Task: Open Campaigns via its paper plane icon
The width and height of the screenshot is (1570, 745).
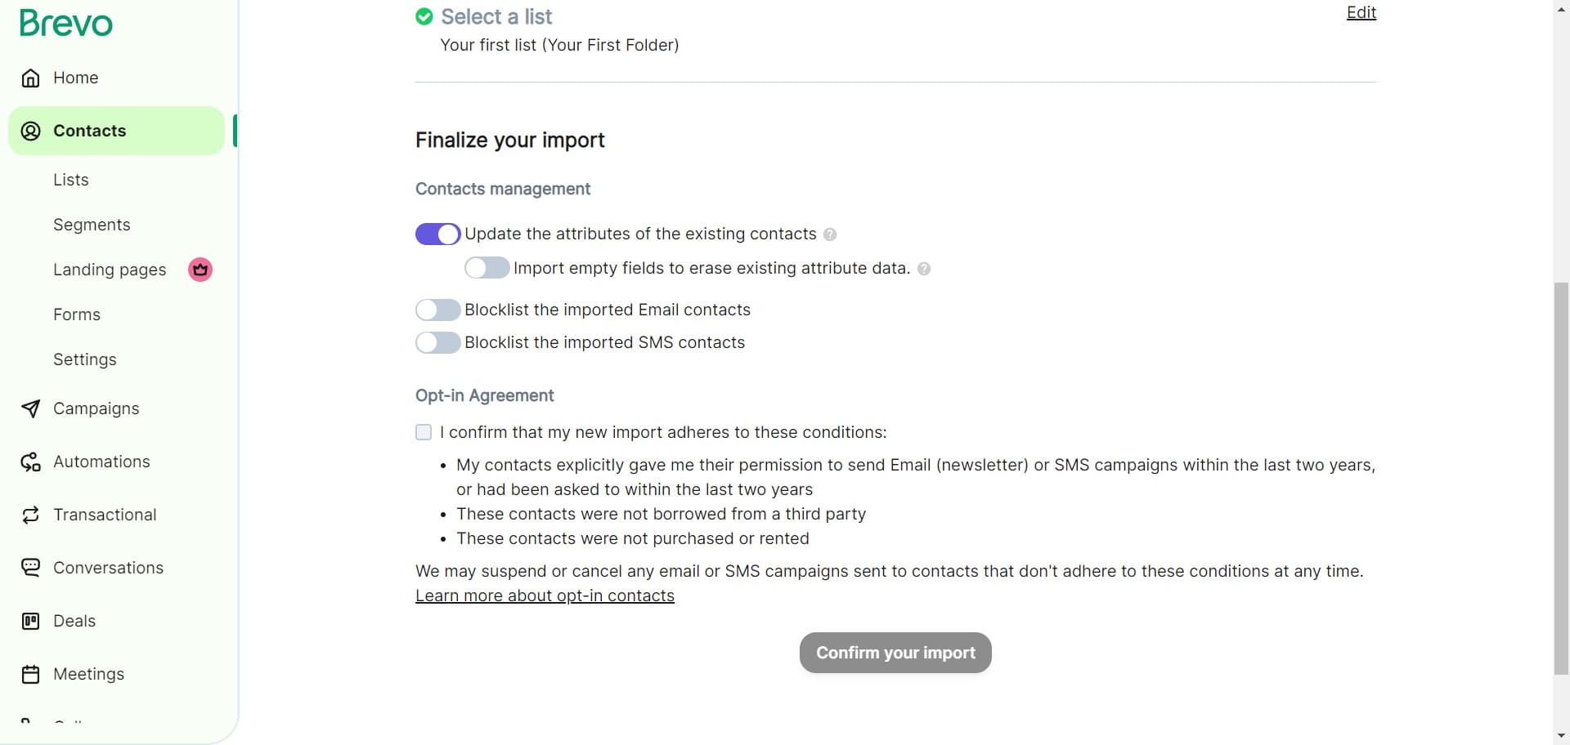Action: click(30, 408)
